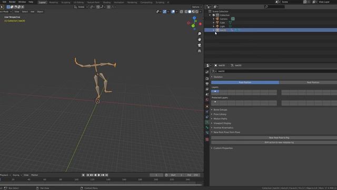The height and width of the screenshot is (190, 337).
Task: Switch to rendered viewport shading
Action: pyautogui.click(x=196, y=12)
